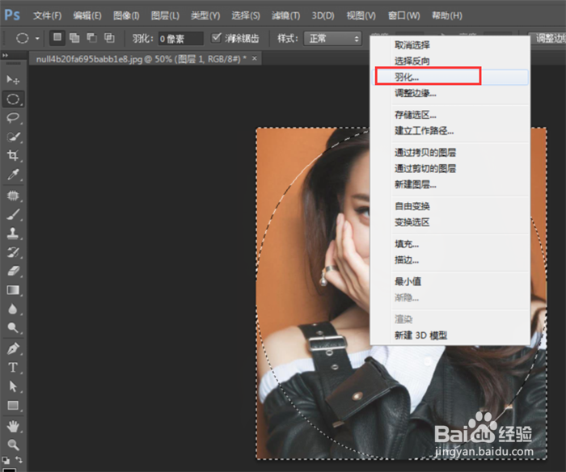Select the Rectangle shape tool
This screenshot has height=472, width=566.
click(x=13, y=405)
